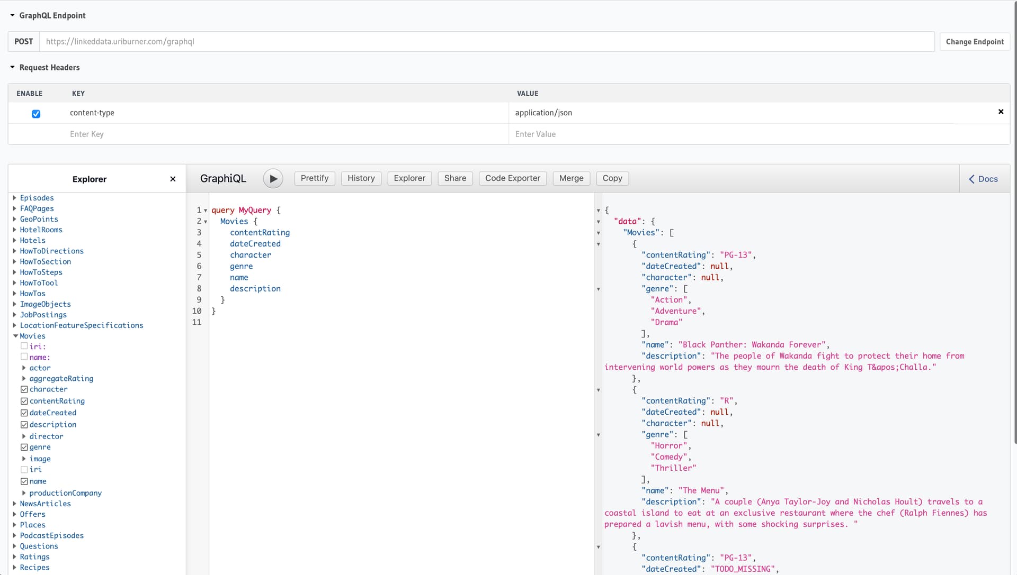
Task: Check the iri field checkbox
Action: click(24, 469)
